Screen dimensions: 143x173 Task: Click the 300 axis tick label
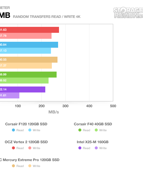pyautogui.click(x=66, y=106)
